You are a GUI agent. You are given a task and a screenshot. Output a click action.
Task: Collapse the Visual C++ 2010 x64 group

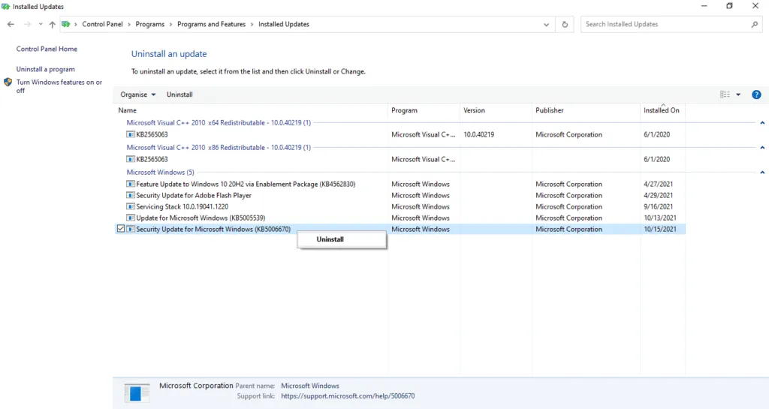(x=762, y=123)
